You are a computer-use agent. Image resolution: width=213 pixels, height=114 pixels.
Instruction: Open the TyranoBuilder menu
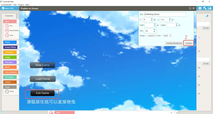(6, 5)
